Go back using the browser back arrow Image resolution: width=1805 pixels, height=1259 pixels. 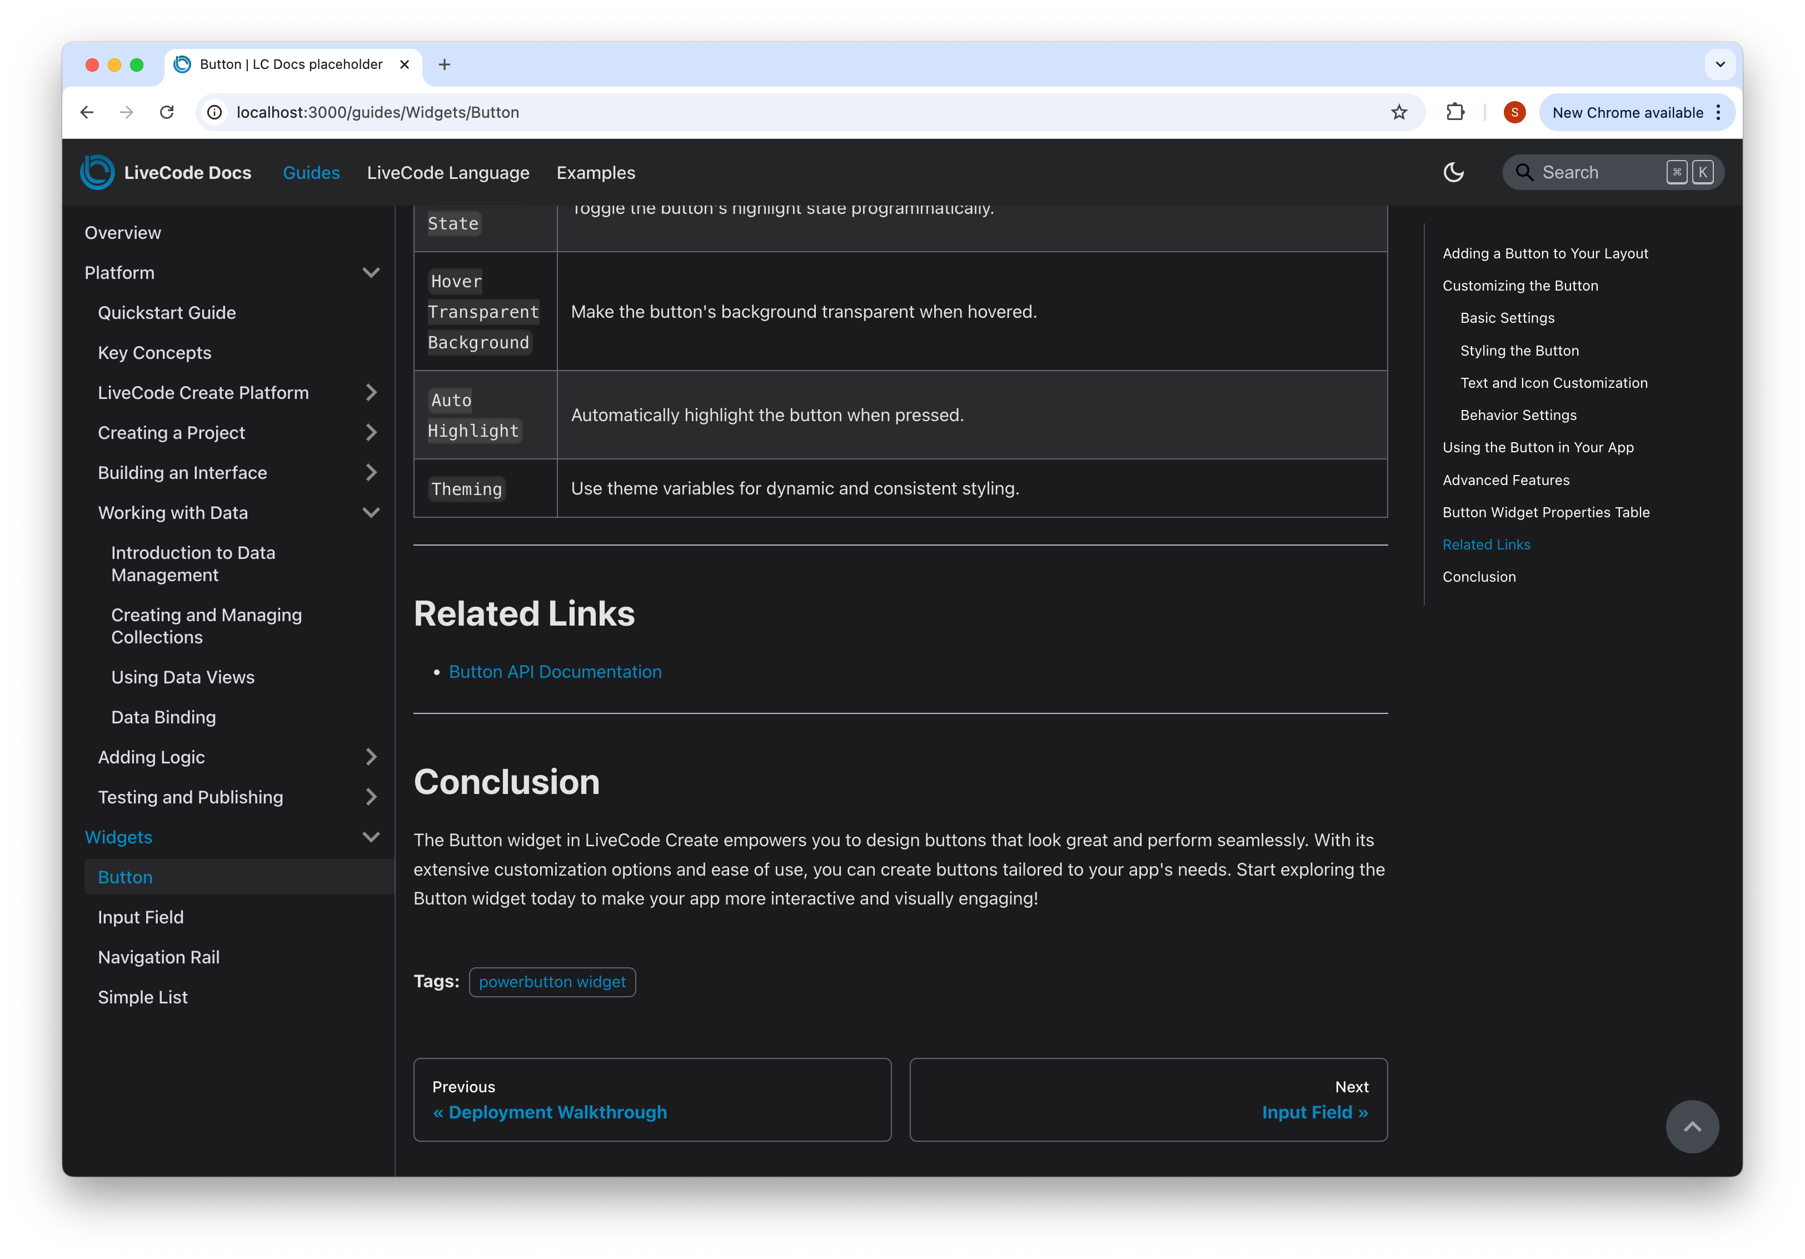pyautogui.click(x=87, y=112)
